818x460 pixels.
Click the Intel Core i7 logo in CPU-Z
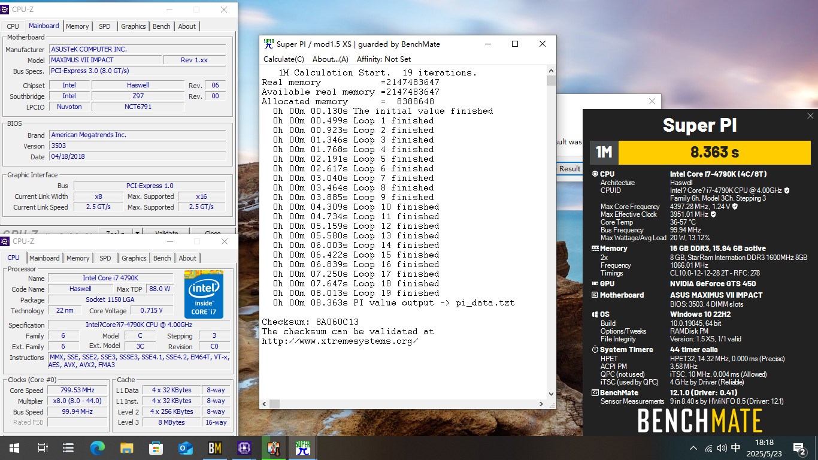click(x=204, y=294)
